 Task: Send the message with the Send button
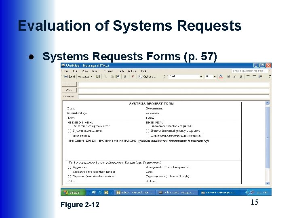point(69,77)
